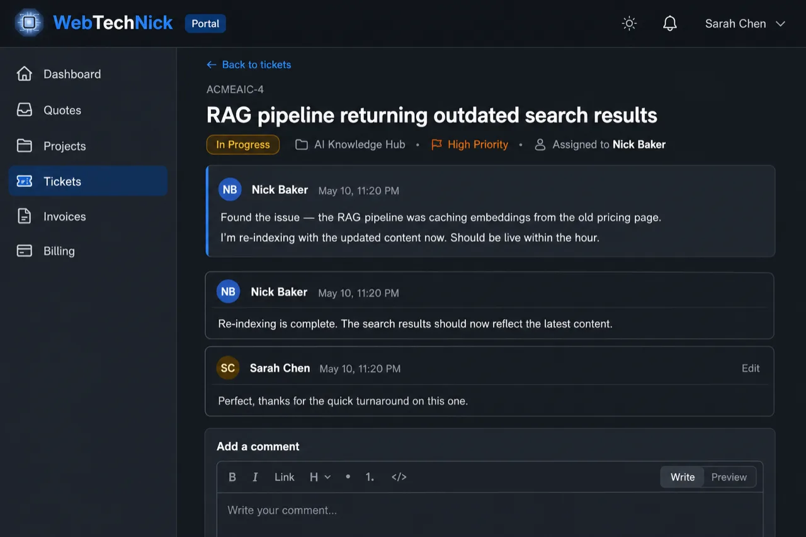Click the Portal badge
The width and height of the screenshot is (806, 537).
click(205, 24)
